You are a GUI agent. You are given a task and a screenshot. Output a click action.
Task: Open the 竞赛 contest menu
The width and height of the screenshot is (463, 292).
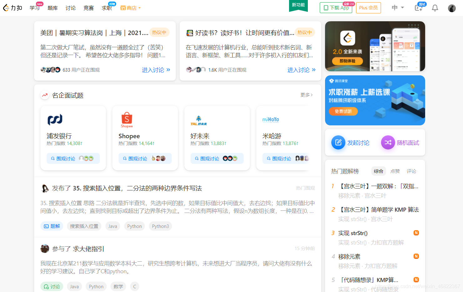point(89,8)
